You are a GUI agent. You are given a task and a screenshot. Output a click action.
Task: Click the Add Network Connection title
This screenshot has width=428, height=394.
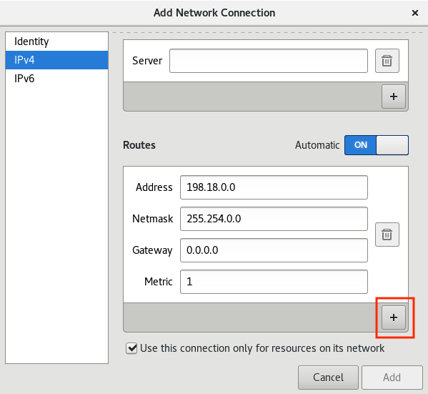pos(214,13)
